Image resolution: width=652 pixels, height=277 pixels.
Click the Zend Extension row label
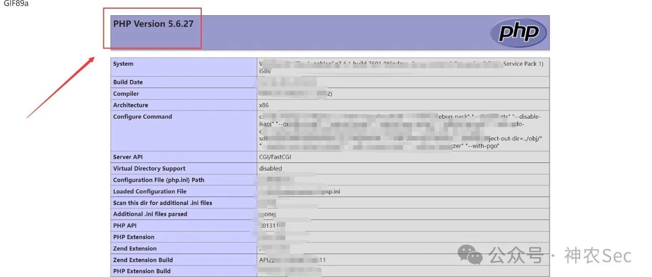click(135, 248)
